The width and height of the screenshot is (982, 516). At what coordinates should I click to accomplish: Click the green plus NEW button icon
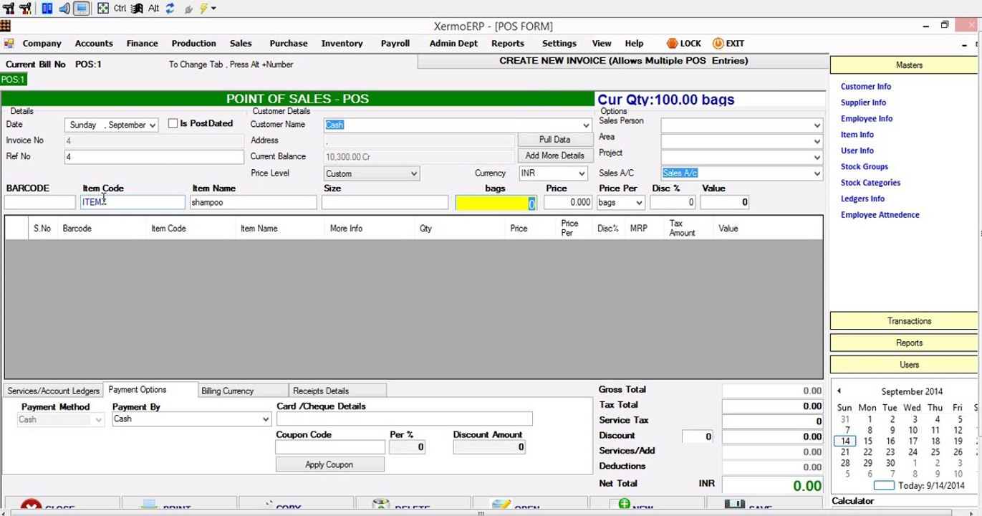(x=625, y=506)
